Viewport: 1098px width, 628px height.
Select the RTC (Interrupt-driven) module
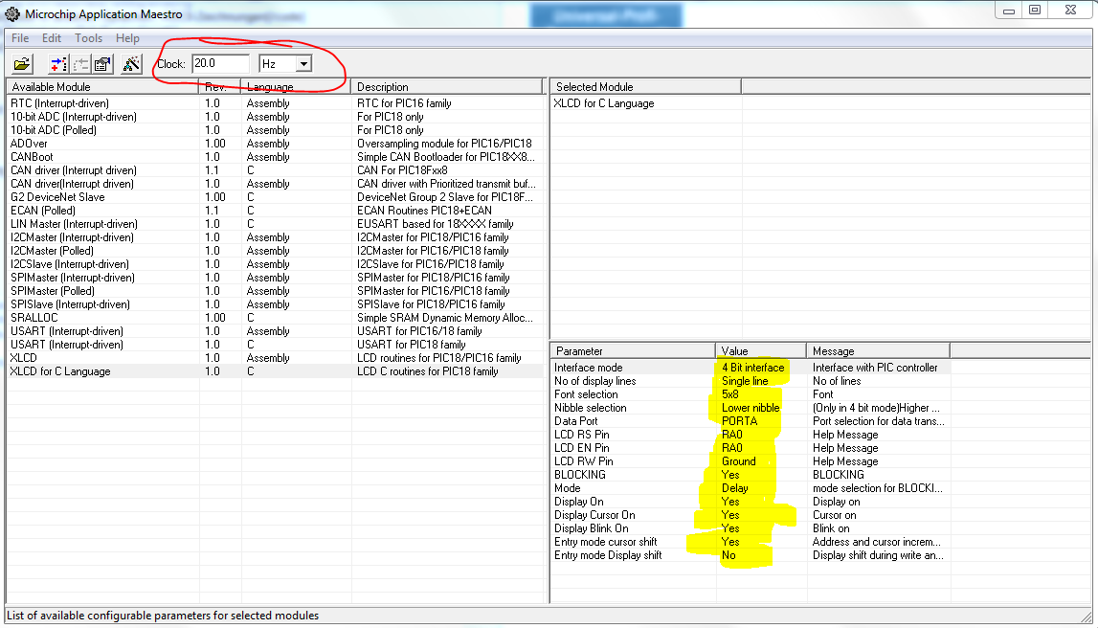[275, 103]
